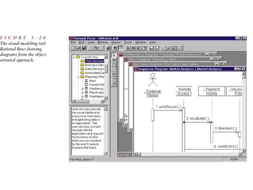Click the Copy toolbar icon
The image size is (253, 190).
[96, 48]
